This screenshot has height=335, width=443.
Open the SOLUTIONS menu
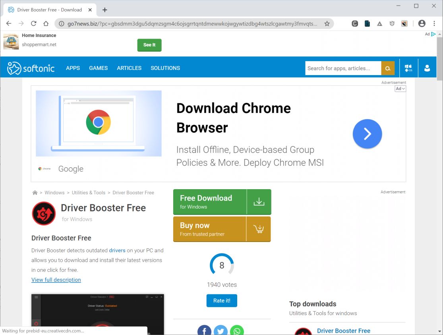coord(165,68)
